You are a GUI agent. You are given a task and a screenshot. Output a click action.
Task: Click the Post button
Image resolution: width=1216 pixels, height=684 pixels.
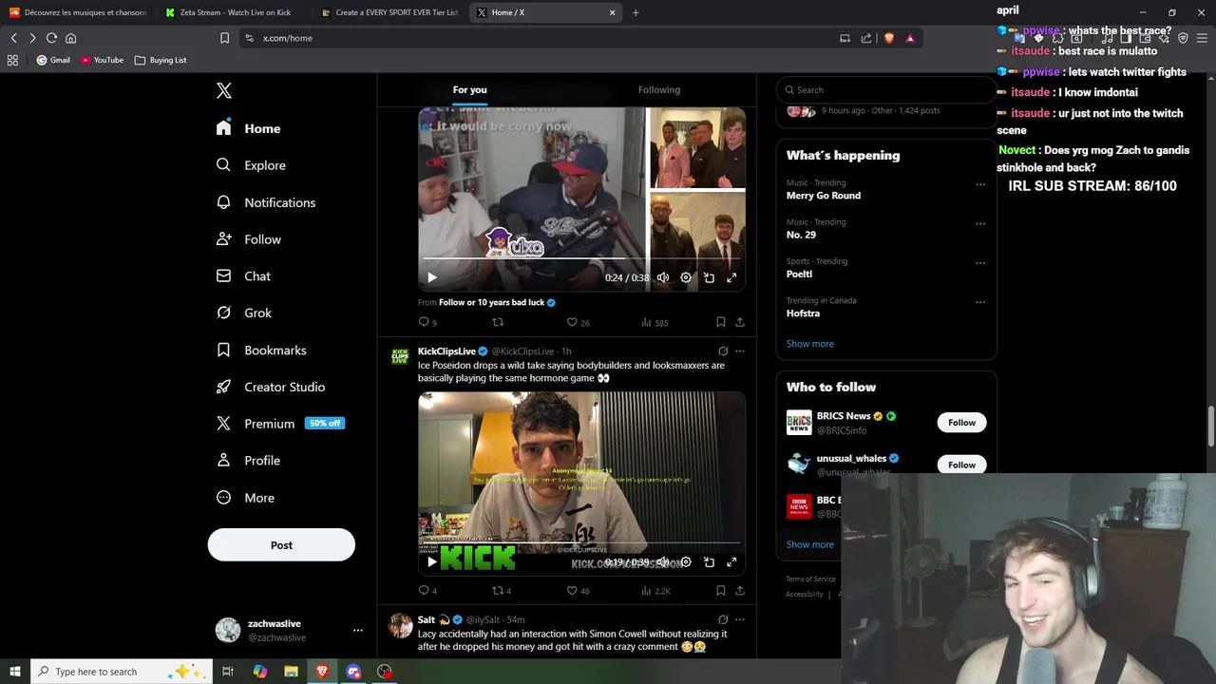click(281, 545)
